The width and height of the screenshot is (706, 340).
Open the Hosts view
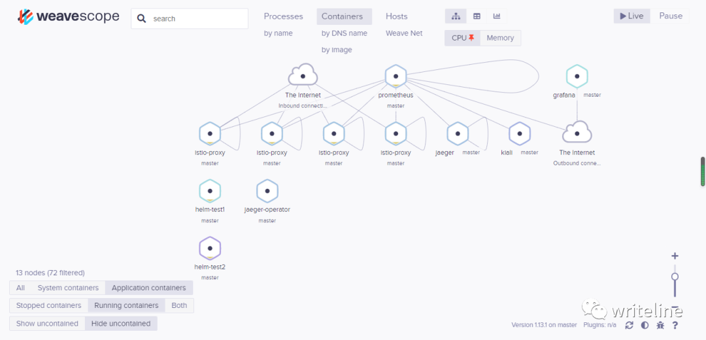[x=397, y=16]
